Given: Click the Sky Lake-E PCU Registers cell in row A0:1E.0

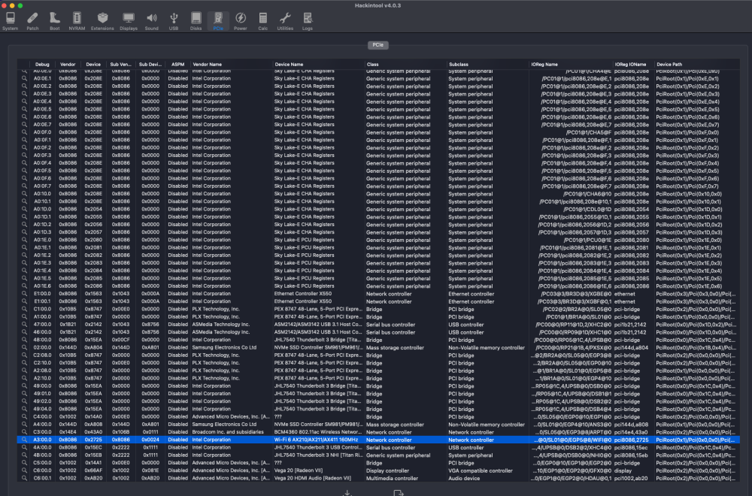Looking at the screenshot, I should 304,240.
